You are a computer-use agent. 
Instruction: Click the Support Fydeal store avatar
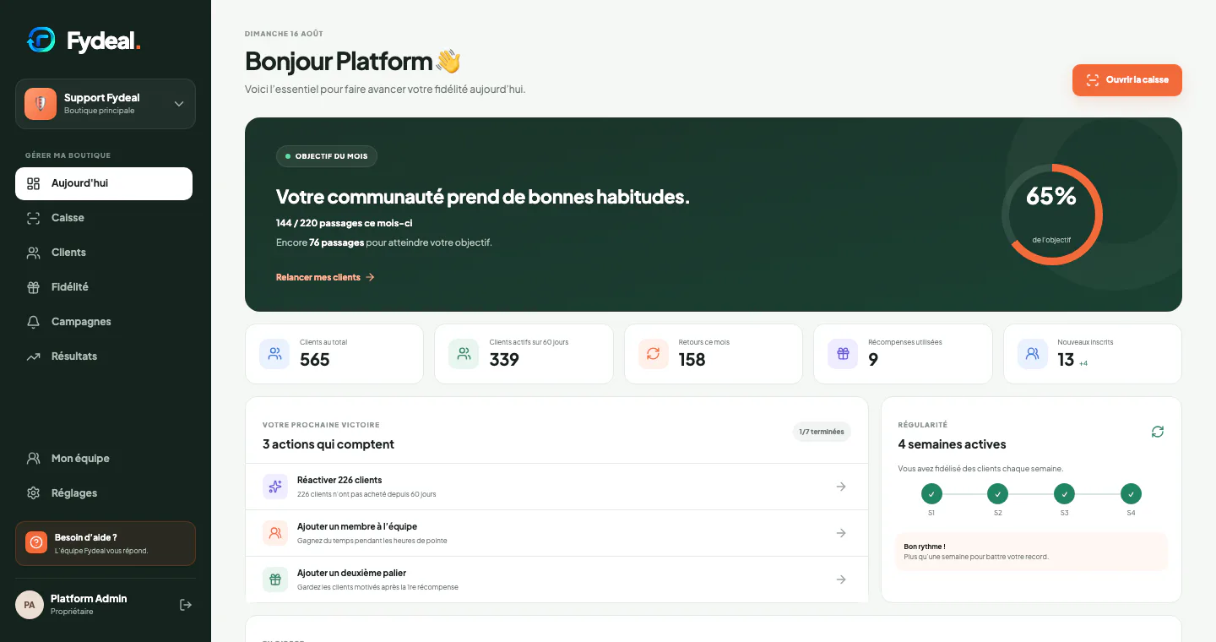coord(41,104)
